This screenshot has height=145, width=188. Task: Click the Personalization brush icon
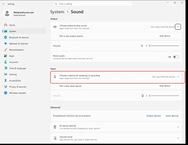(6, 50)
